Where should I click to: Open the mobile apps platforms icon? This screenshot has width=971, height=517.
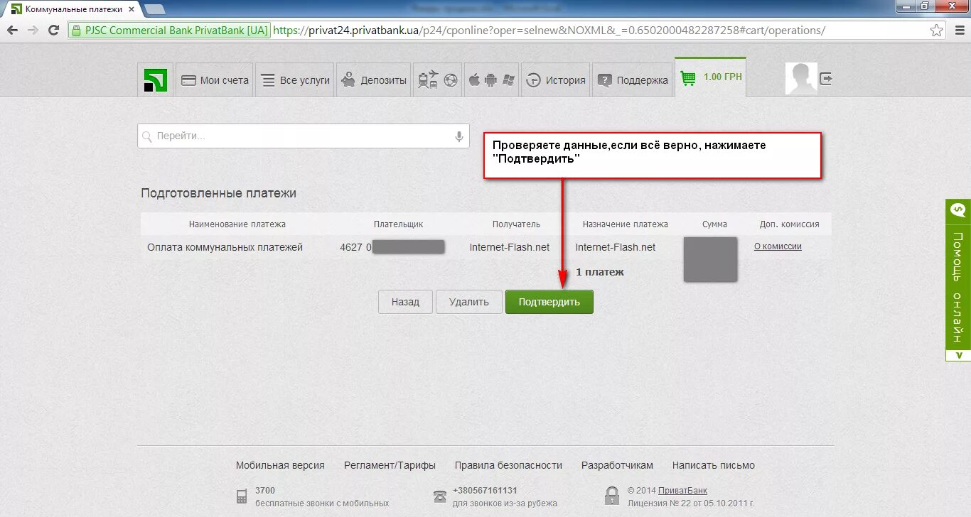(490, 80)
